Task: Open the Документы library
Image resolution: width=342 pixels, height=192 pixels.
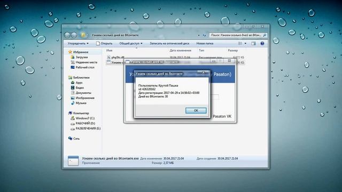Action: (x=83, y=93)
